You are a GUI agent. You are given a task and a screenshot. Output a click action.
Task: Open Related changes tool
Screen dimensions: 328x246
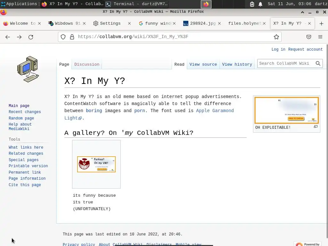(26, 153)
